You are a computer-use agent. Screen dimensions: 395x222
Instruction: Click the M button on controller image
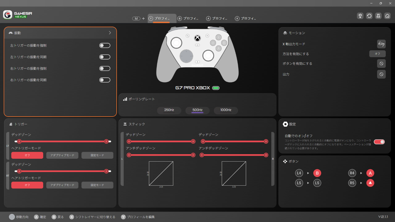pyautogui.click(x=197, y=62)
